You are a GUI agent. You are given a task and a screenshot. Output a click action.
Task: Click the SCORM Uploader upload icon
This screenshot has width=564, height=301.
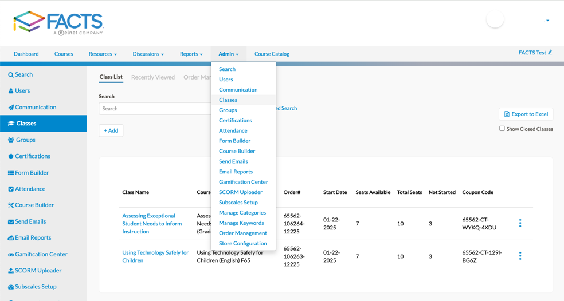click(x=11, y=271)
